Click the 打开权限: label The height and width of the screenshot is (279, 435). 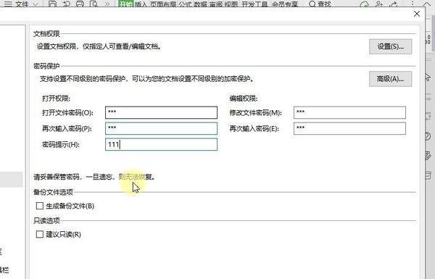click(57, 99)
